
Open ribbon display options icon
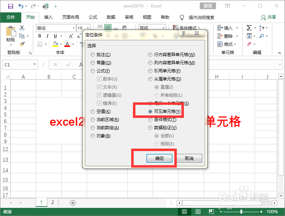[x=227, y=6]
